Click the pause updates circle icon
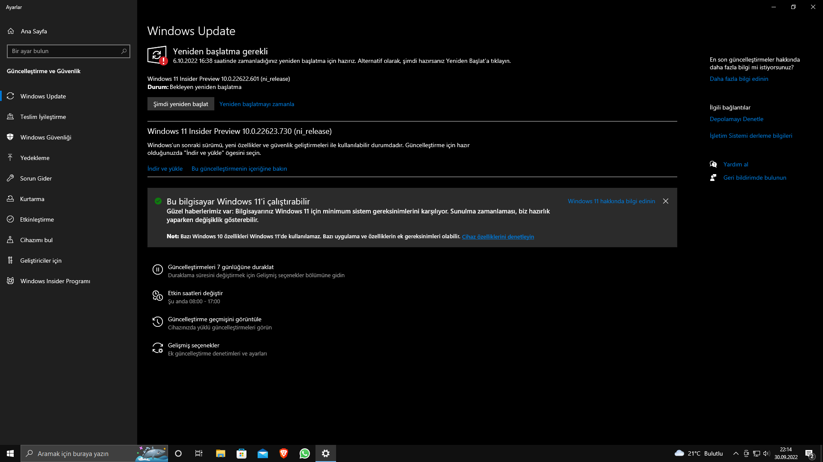This screenshot has width=823, height=462. point(158,269)
